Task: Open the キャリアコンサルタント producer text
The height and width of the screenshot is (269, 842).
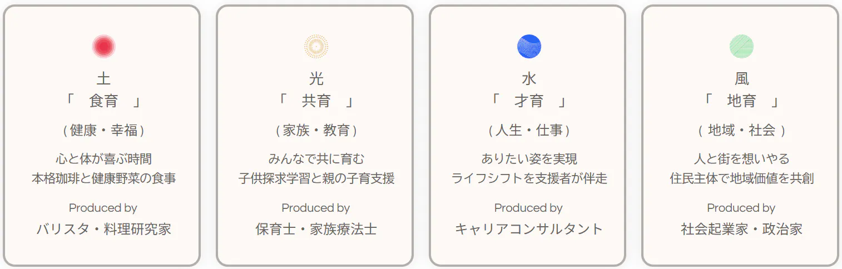Action: (529, 229)
